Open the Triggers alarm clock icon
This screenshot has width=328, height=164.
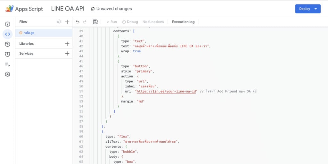click(x=8, y=54)
